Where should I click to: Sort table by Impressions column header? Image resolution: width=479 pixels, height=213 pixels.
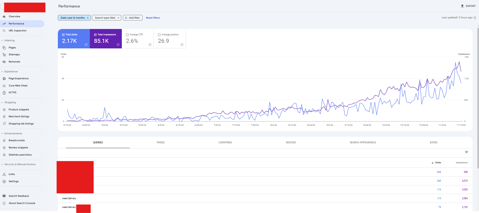462,162
